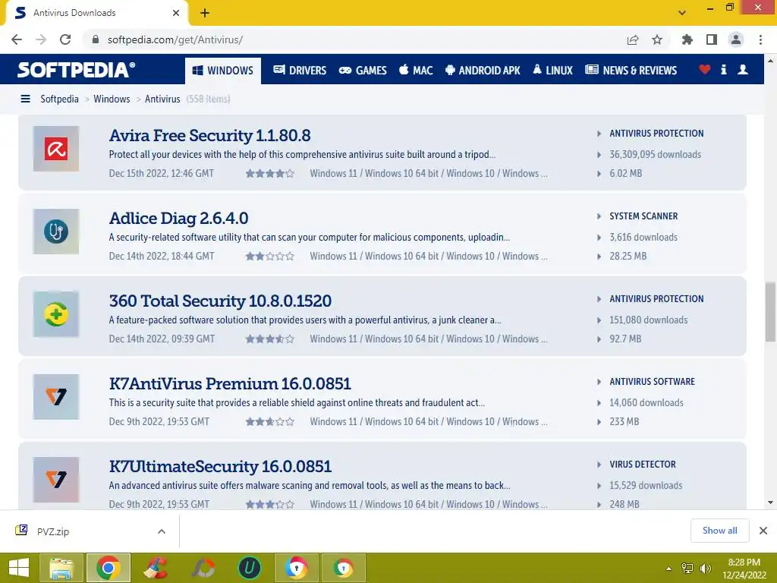Click the Adlice Diag app icon
This screenshot has height=583, width=777.
point(56,232)
